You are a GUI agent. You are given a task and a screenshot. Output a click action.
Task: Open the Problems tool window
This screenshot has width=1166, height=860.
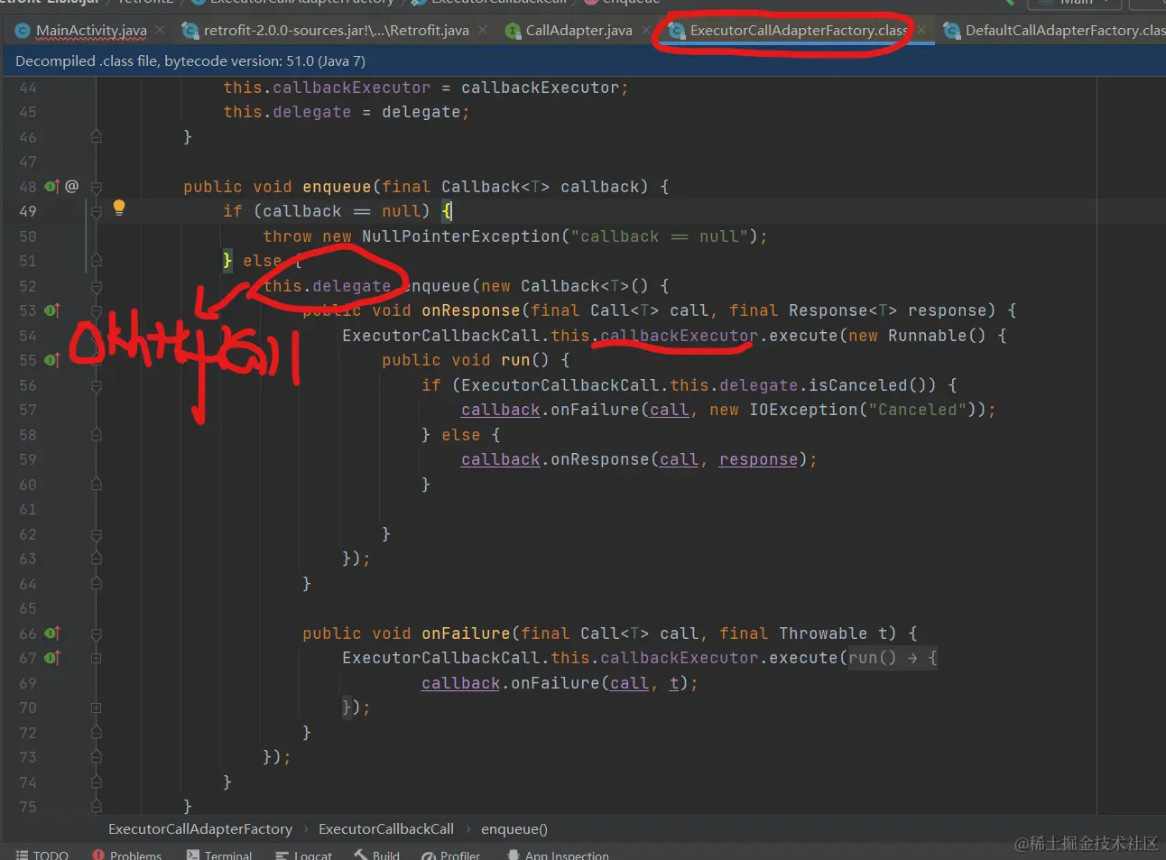pos(127,855)
